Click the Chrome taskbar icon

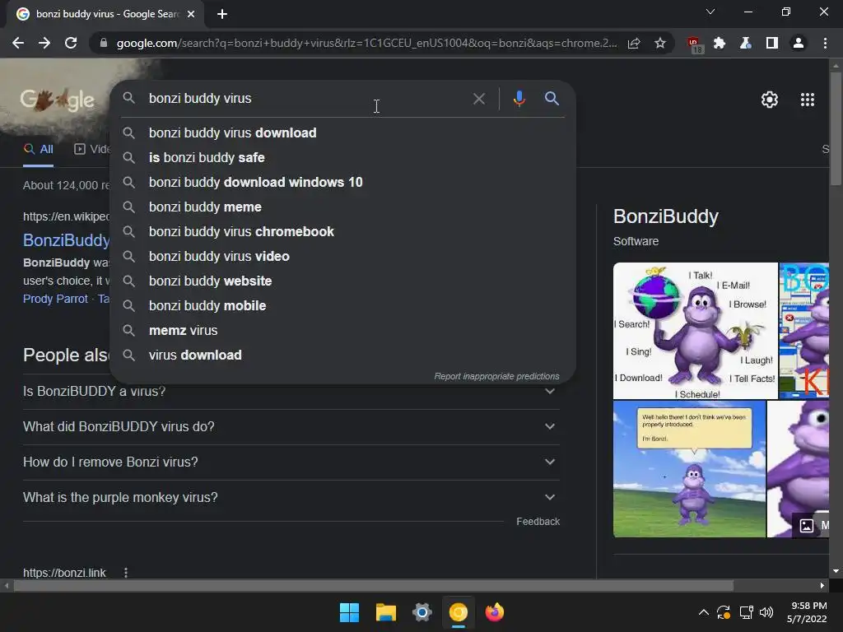(x=459, y=612)
